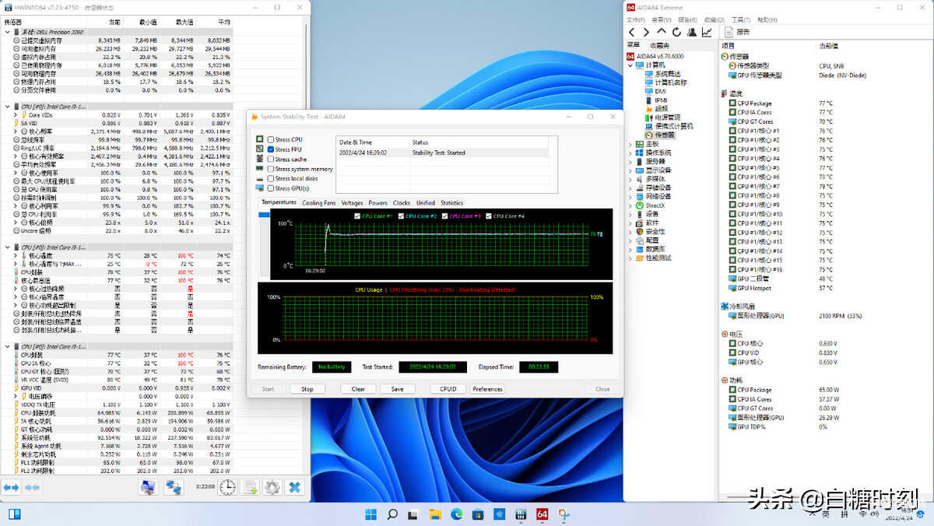Open Search icon on Windows taskbar
This screenshot has width=934, height=526.
tap(393, 514)
